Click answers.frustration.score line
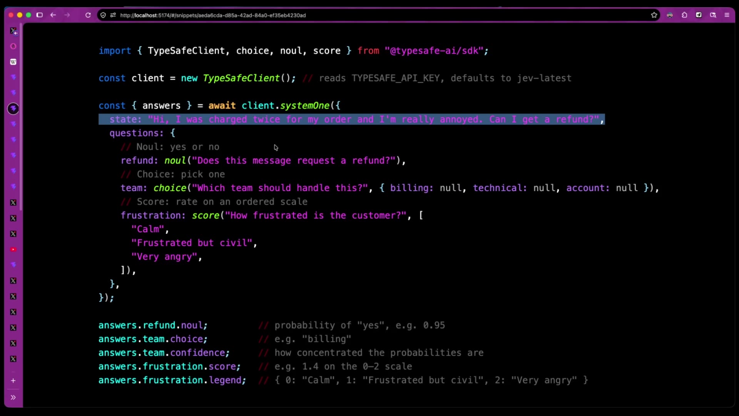Screen dimensions: 739x416 tap(169, 367)
